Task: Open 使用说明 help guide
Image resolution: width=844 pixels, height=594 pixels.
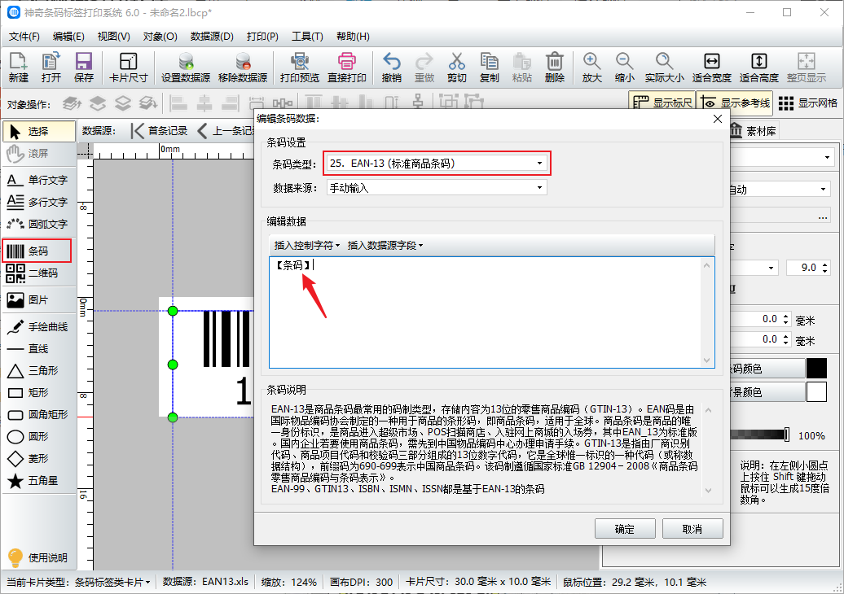Action: [37, 557]
